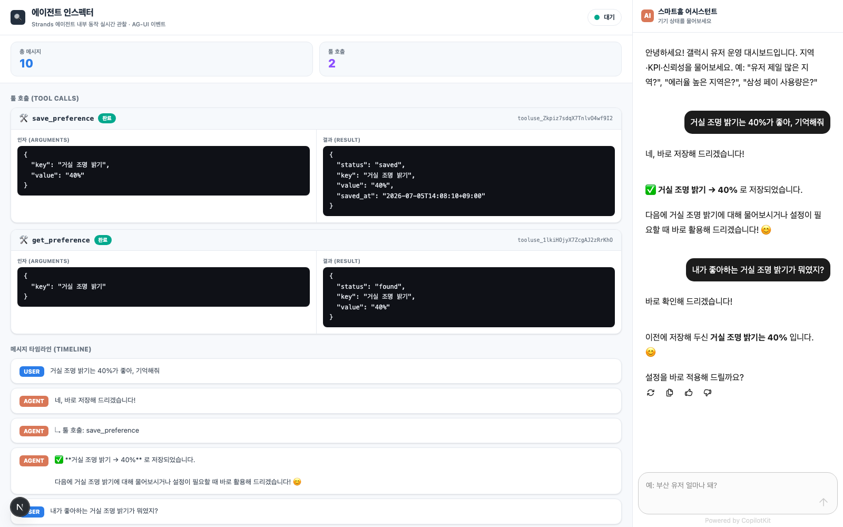Focus the chat message input field
Image resolution: width=843 pixels, height=527 pixels.
coord(738,493)
